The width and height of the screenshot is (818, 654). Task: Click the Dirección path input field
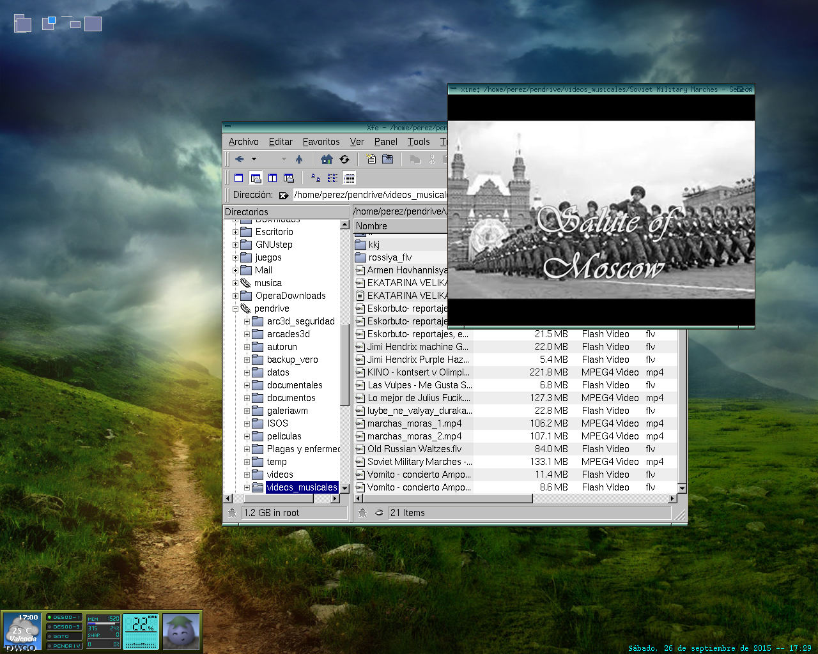(x=371, y=195)
